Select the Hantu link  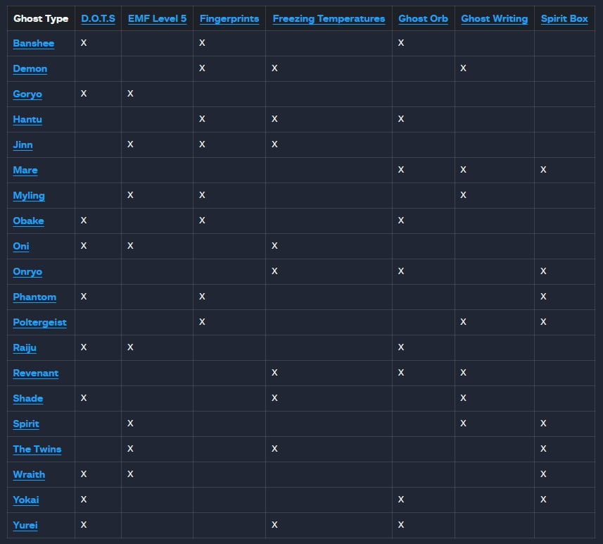27,120
